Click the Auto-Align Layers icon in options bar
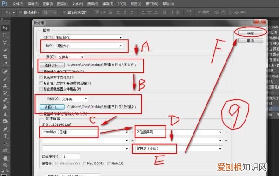 (189, 12)
